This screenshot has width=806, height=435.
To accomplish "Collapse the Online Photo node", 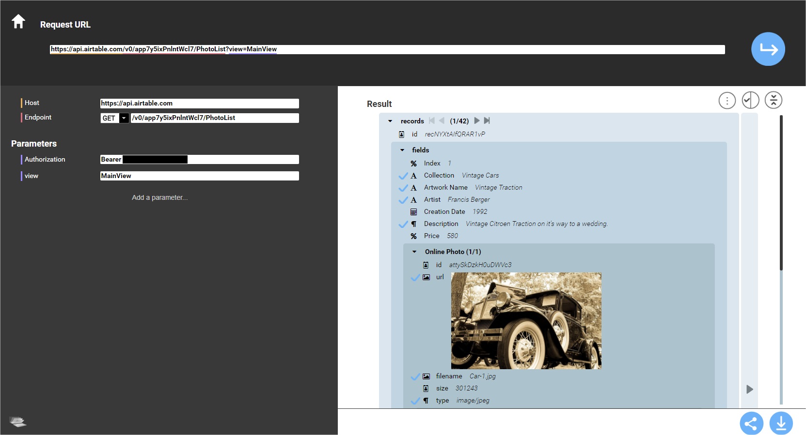I will [414, 252].
